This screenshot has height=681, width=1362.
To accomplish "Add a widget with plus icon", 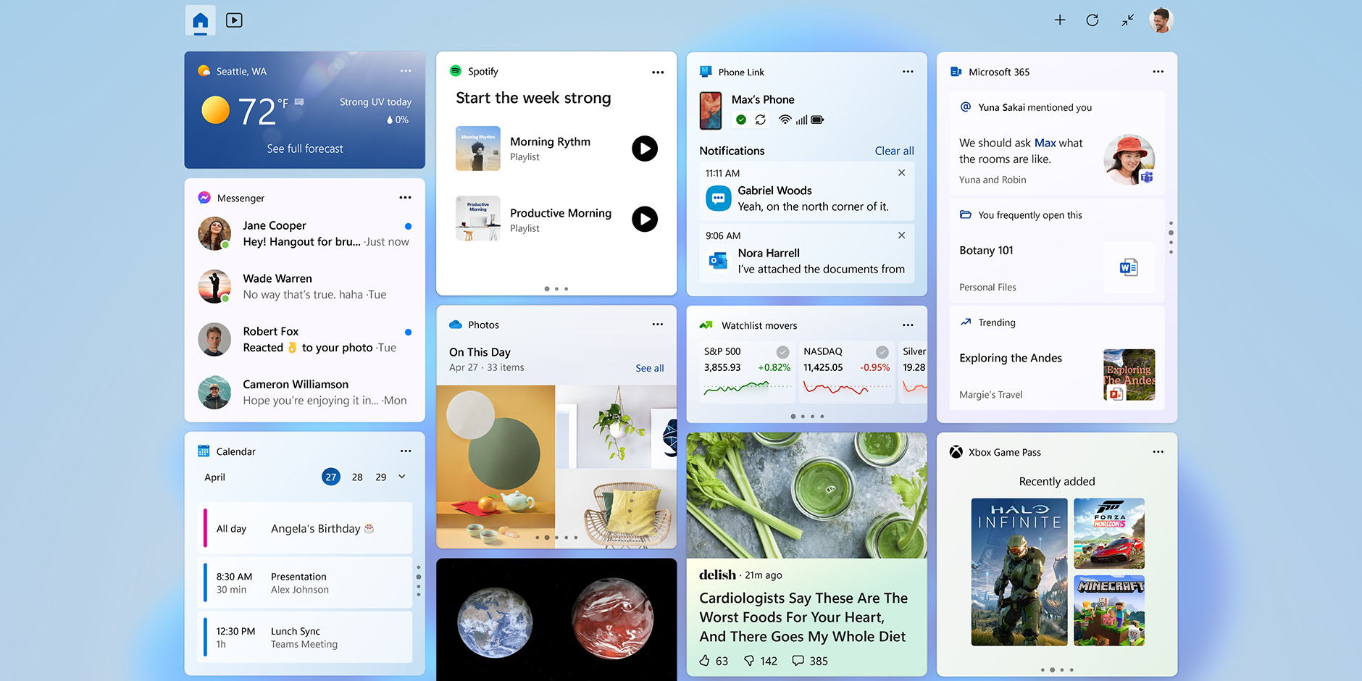I will [x=1060, y=20].
